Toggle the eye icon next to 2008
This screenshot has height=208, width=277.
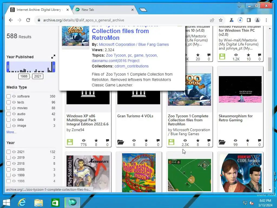[x=14, y=170]
